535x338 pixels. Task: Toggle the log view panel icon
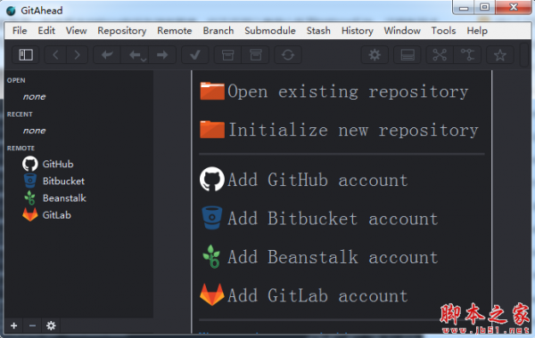click(407, 55)
